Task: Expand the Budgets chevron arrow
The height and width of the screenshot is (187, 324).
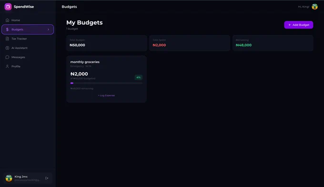Action: click(48, 30)
